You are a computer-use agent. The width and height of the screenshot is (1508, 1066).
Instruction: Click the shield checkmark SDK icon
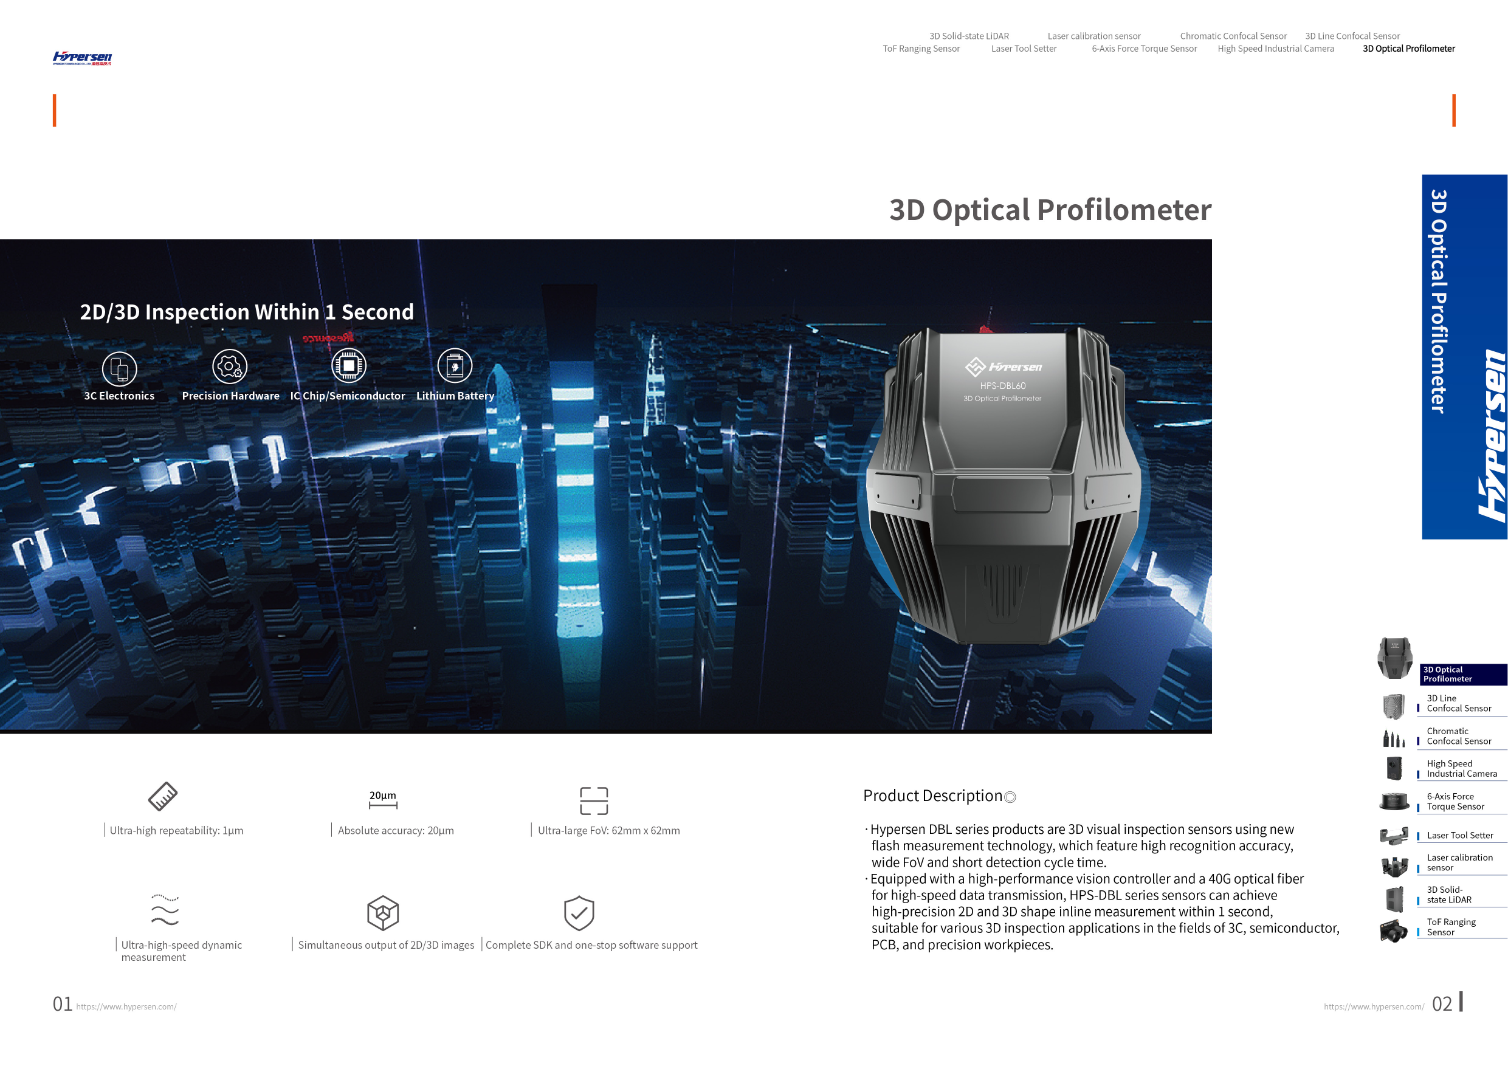pos(579,913)
